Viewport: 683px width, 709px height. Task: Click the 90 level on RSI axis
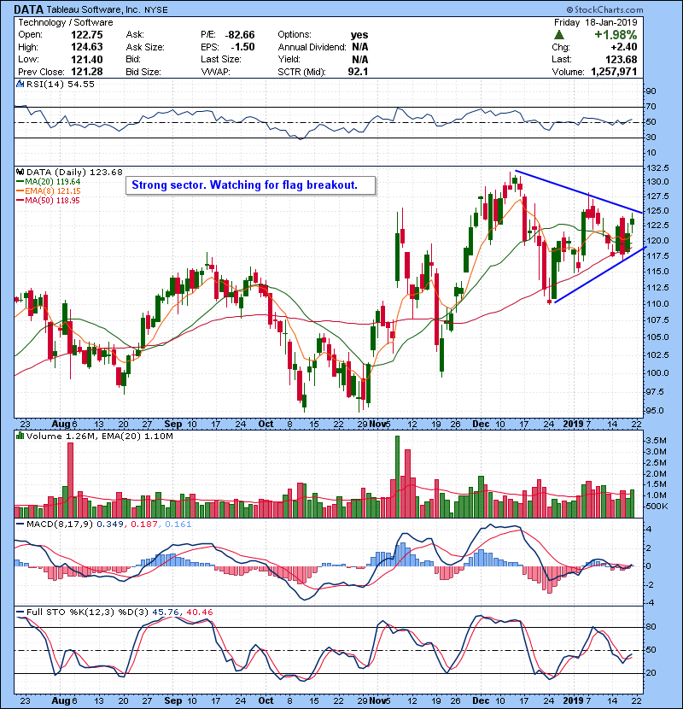(651, 91)
